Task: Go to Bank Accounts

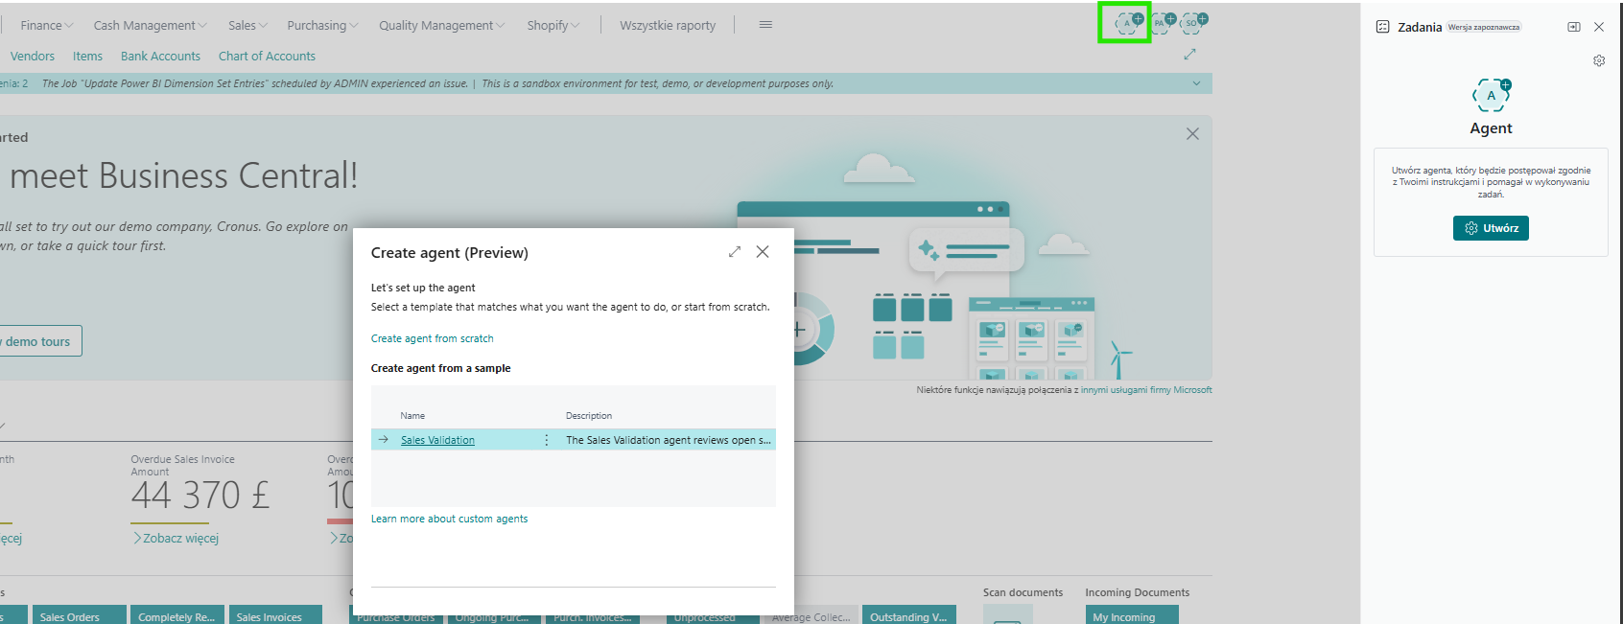Action: tap(160, 56)
